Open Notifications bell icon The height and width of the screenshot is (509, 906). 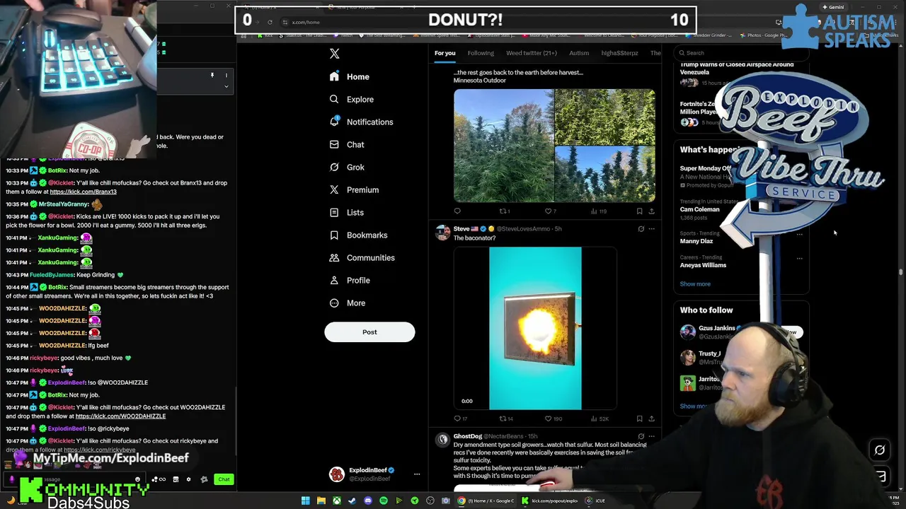click(334, 122)
